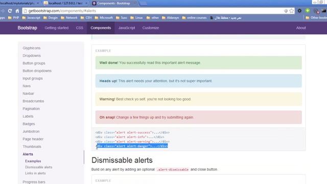
Task: Click the green 'Well done!' success alert
Action: pyautogui.click(x=199, y=62)
